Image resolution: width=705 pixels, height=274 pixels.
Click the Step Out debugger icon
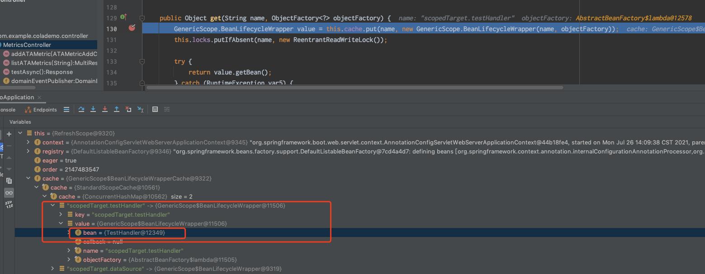[117, 109]
